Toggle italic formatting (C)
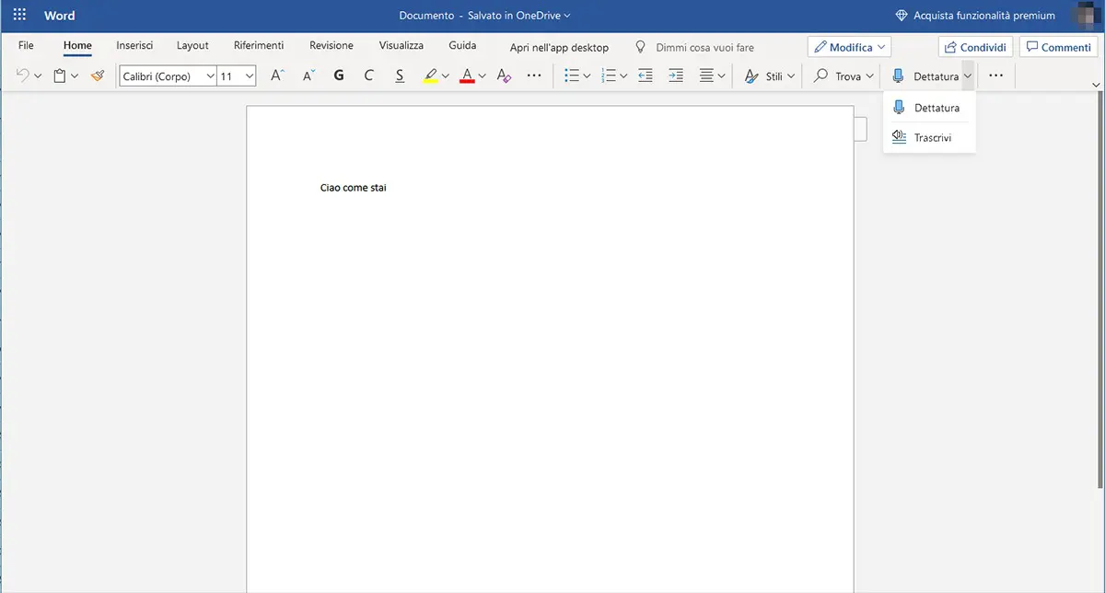This screenshot has height=593, width=1105. click(369, 76)
